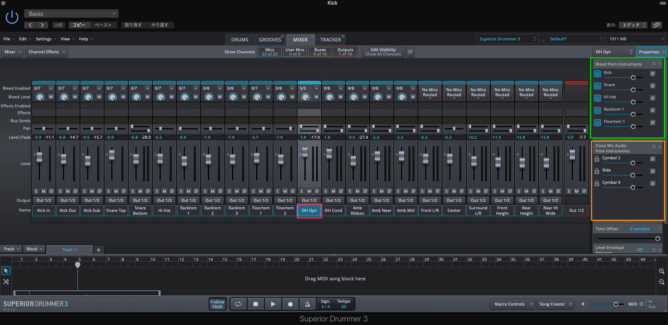
Task: Select the scissors cut tool
Action: point(6,282)
